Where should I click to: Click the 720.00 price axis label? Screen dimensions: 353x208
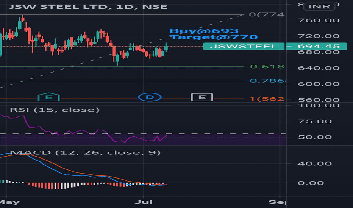(x=319, y=36)
